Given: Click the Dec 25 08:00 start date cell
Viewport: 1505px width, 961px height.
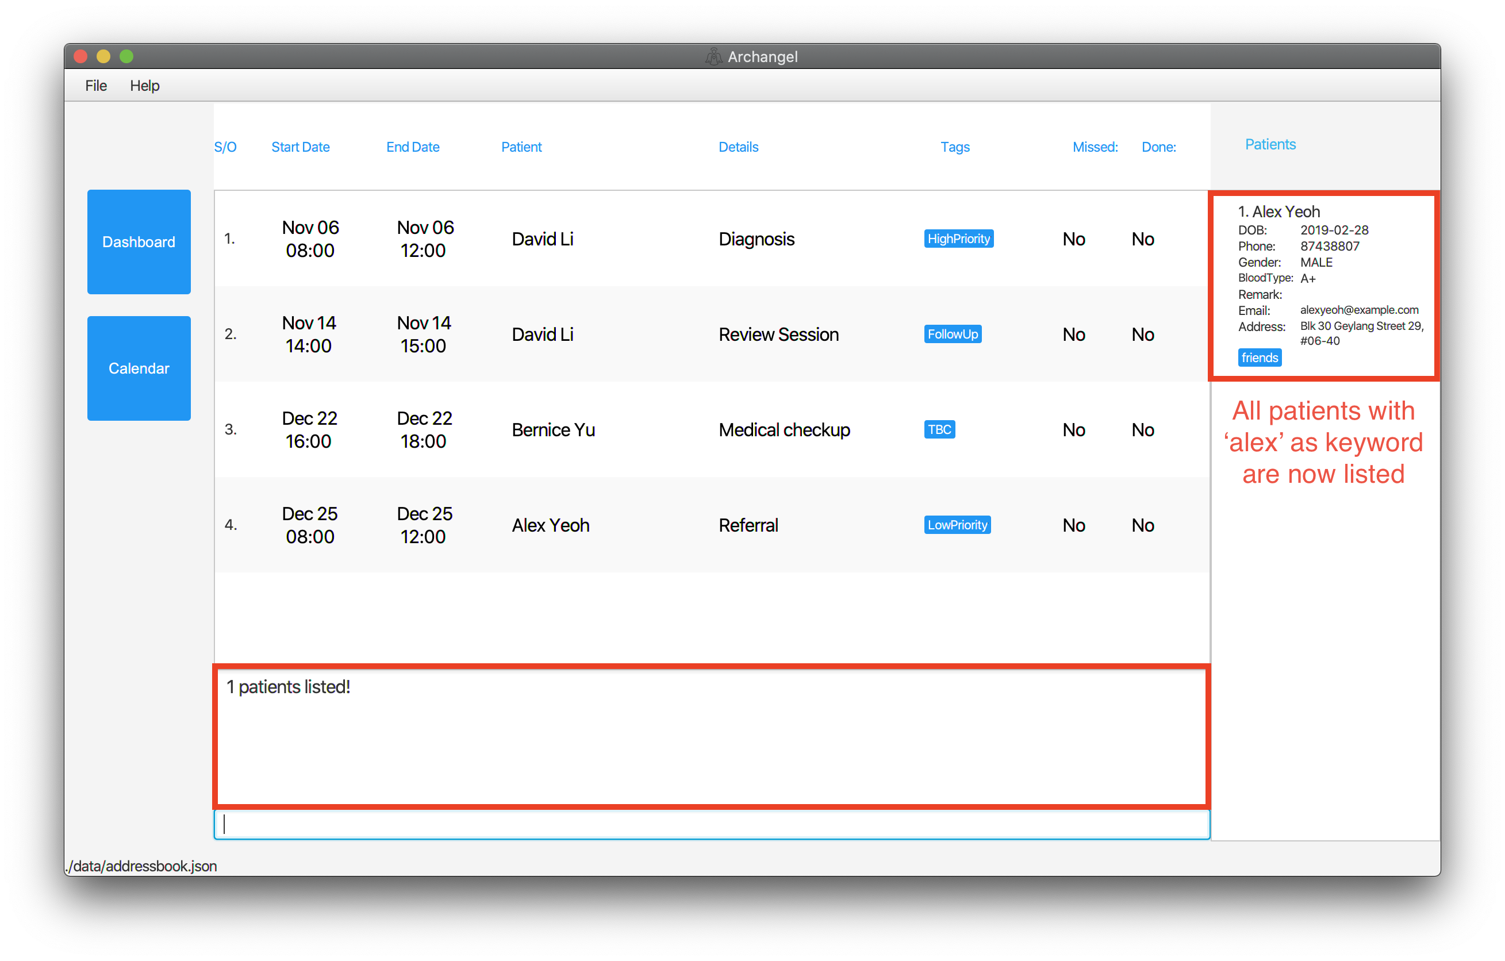Looking at the screenshot, I should (x=309, y=525).
